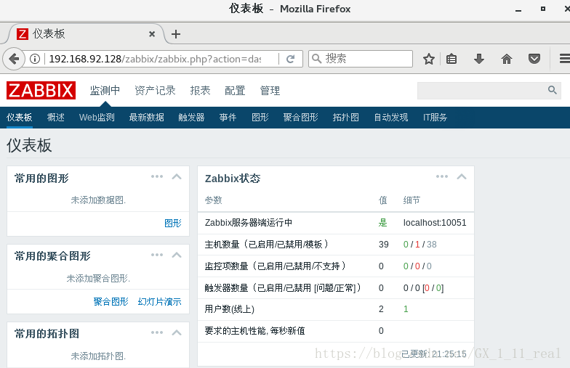Go to Web监测 submenu
The image size is (570, 368).
click(97, 118)
